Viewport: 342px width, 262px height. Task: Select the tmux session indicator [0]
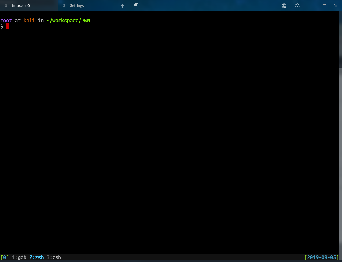click(5, 257)
